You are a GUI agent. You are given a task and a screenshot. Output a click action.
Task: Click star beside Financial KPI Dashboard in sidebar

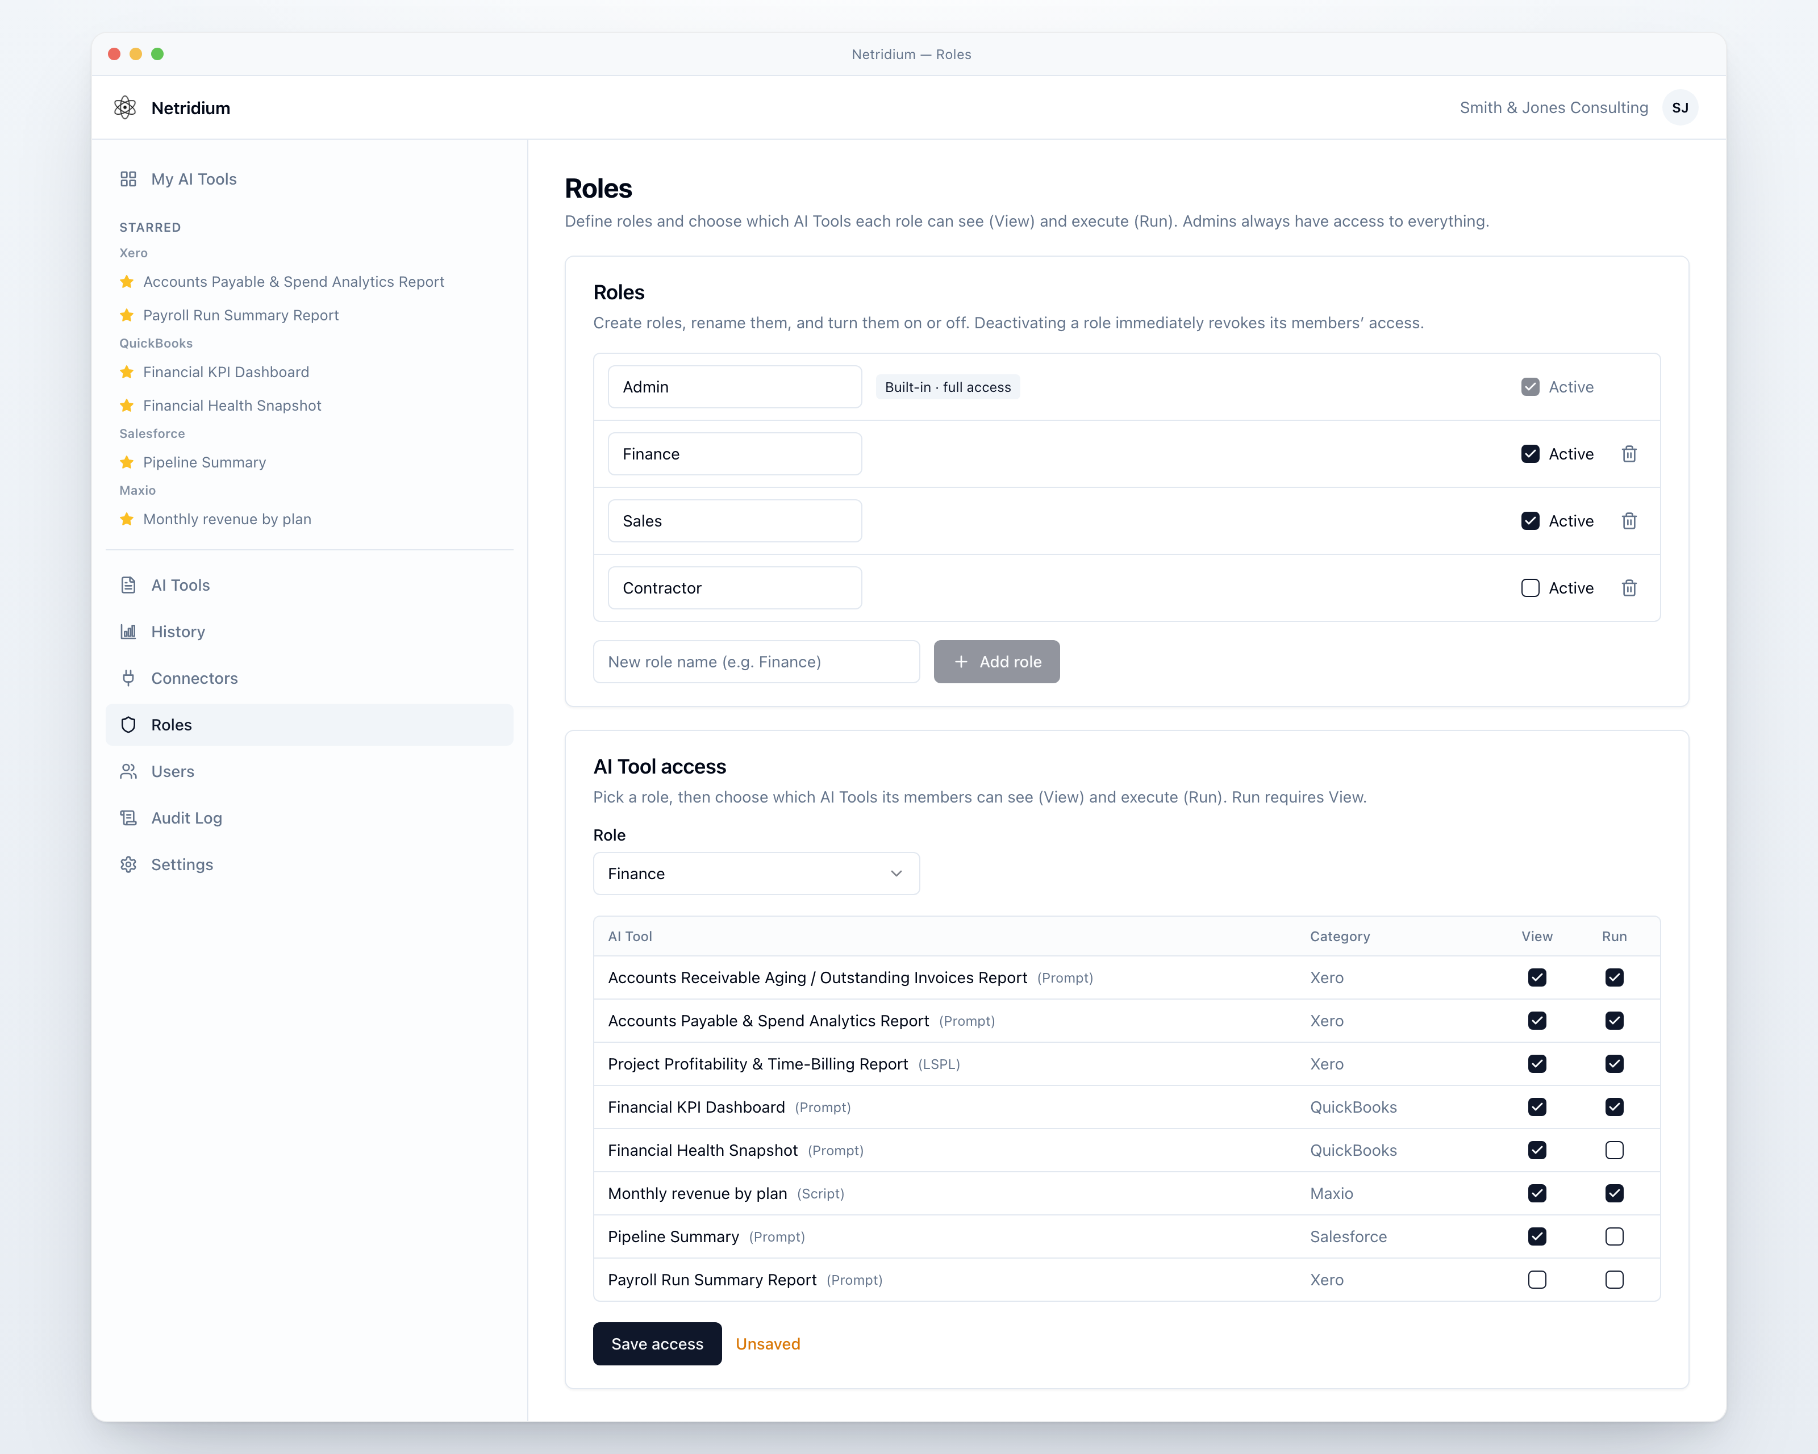(127, 371)
